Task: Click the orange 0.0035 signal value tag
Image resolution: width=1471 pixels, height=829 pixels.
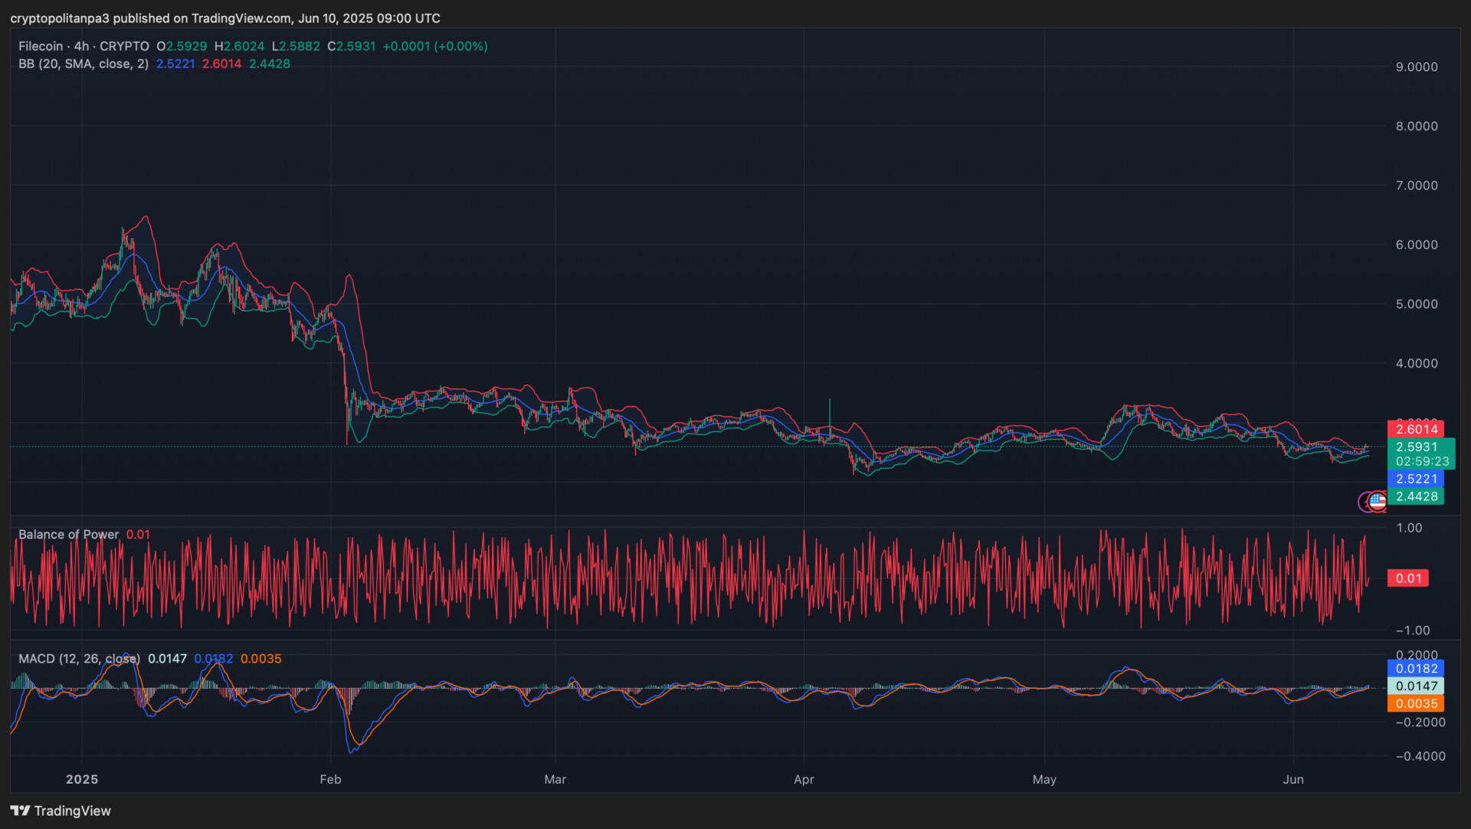Action: 1415,703
